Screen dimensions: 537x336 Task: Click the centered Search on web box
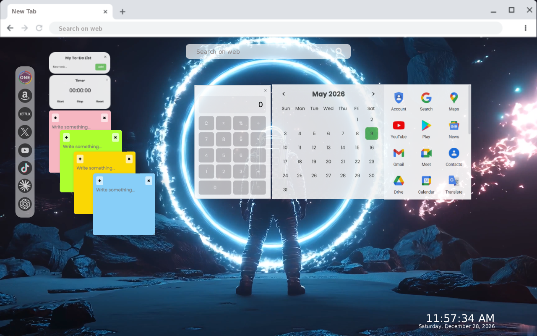[x=268, y=52]
